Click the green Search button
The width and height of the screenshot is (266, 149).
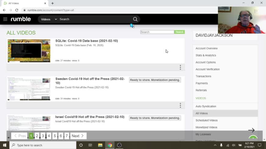[179, 32]
